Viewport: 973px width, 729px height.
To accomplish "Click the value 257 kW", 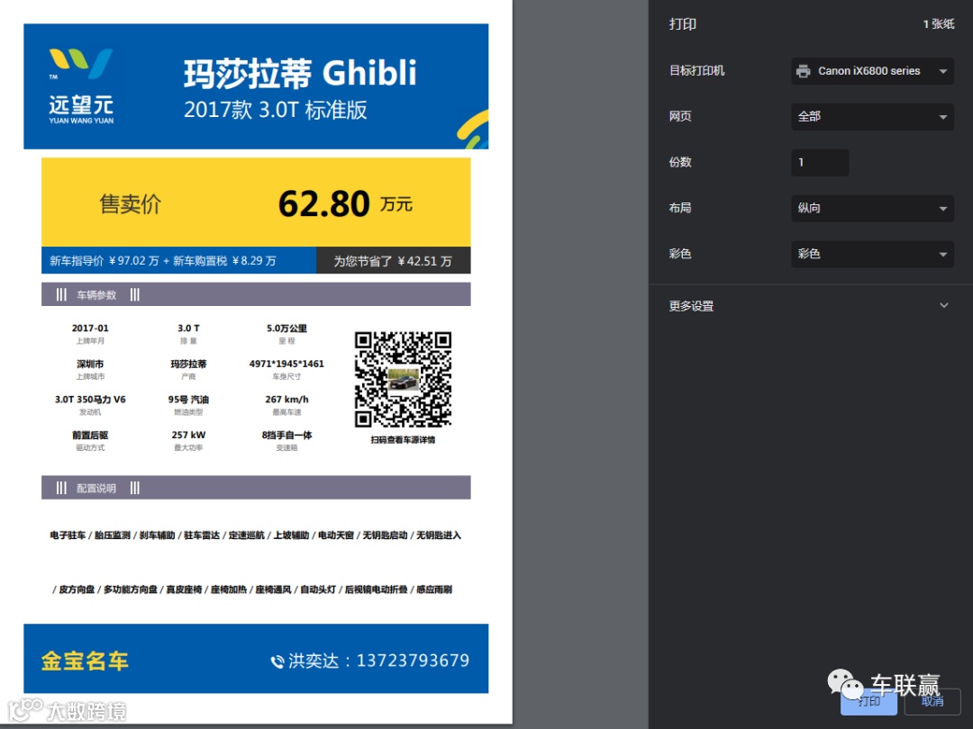I will tap(188, 436).
